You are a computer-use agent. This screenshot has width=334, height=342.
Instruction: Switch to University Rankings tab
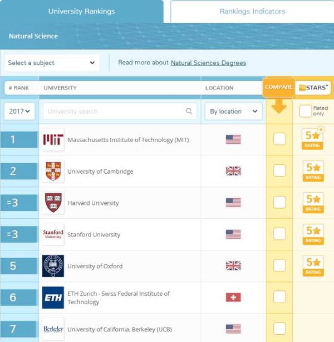pos(82,11)
